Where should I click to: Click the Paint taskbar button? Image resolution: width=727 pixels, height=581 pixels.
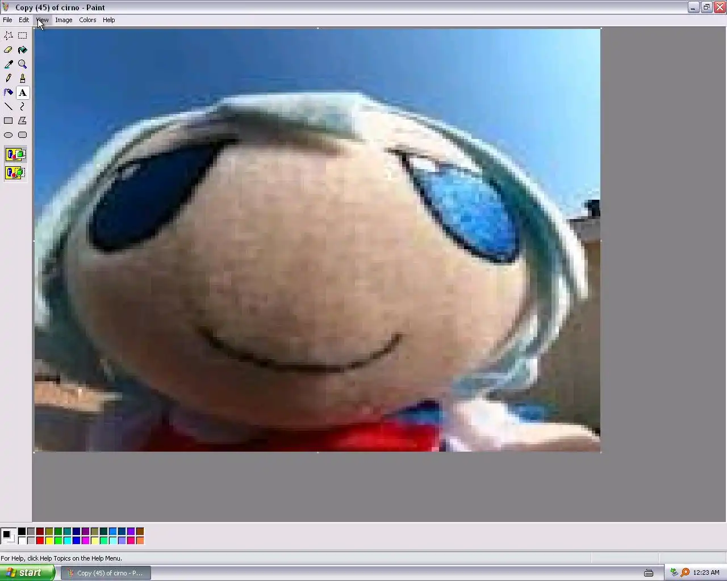[106, 573]
